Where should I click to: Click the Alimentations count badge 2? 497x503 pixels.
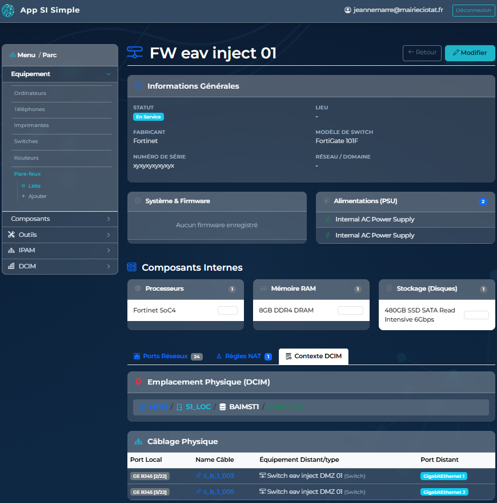point(483,201)
